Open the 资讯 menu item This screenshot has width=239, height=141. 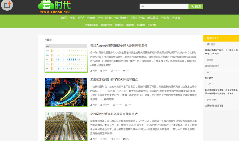point(72,18)
